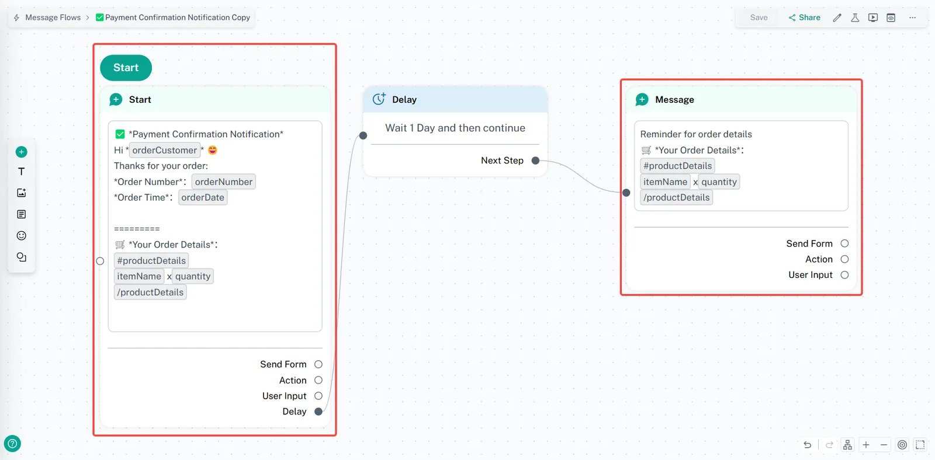This screenshot has height=460, width=935.
Task: Click the Save button
Action: tap(759, 18)
